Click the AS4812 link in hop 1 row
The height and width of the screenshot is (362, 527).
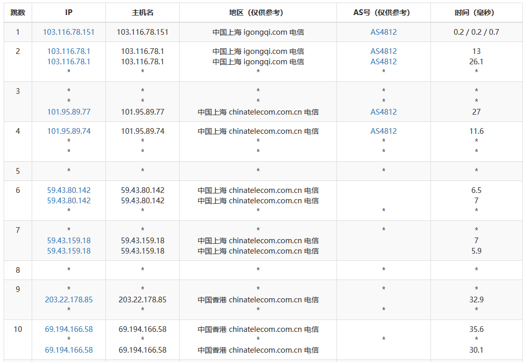(383, 32)
